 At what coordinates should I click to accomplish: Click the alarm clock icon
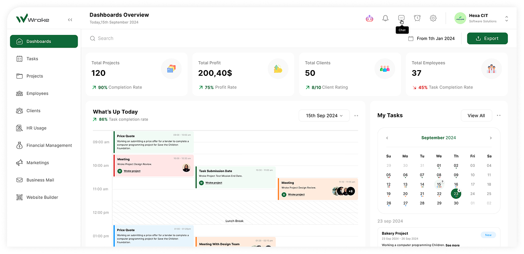pyautogui.click(x=417, y=18)
